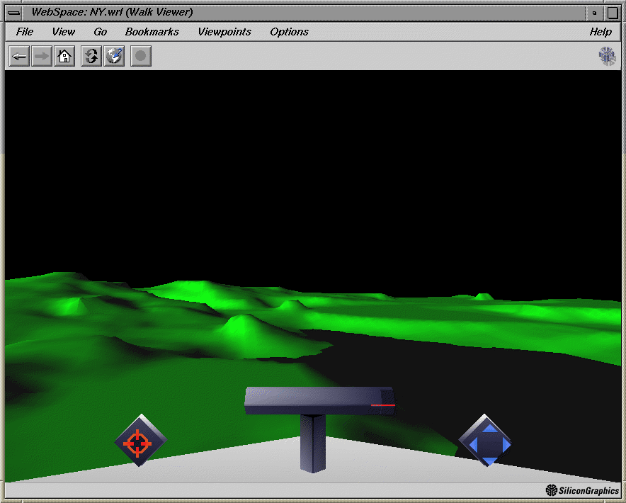
Task: Open the Help menu
Action: point(601,32)
